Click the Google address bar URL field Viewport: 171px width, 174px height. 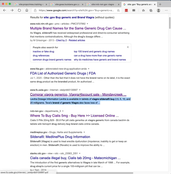[76, 11]
